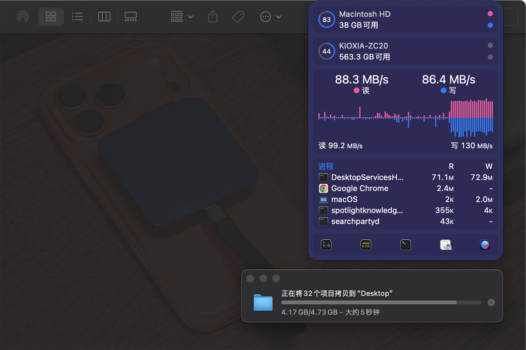Click the 88.3 MB/s read speed value
This screenshot has width=526, height=350.
point(362,79)
